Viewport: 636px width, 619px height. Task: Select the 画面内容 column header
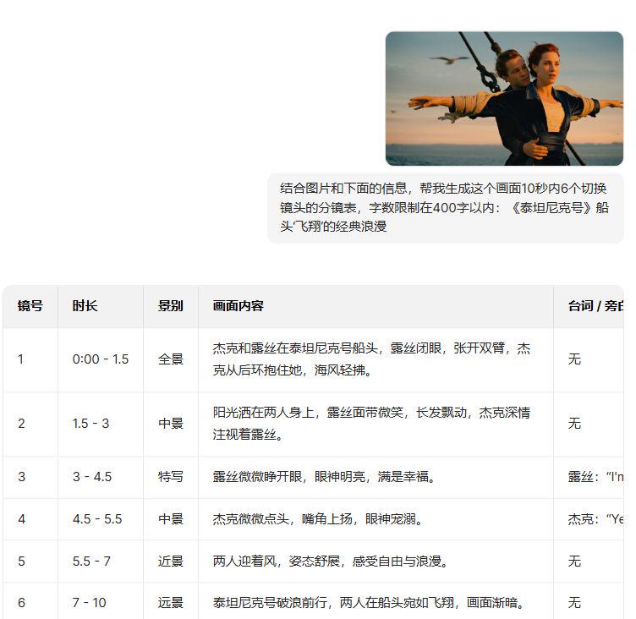[x=238, y=306]
